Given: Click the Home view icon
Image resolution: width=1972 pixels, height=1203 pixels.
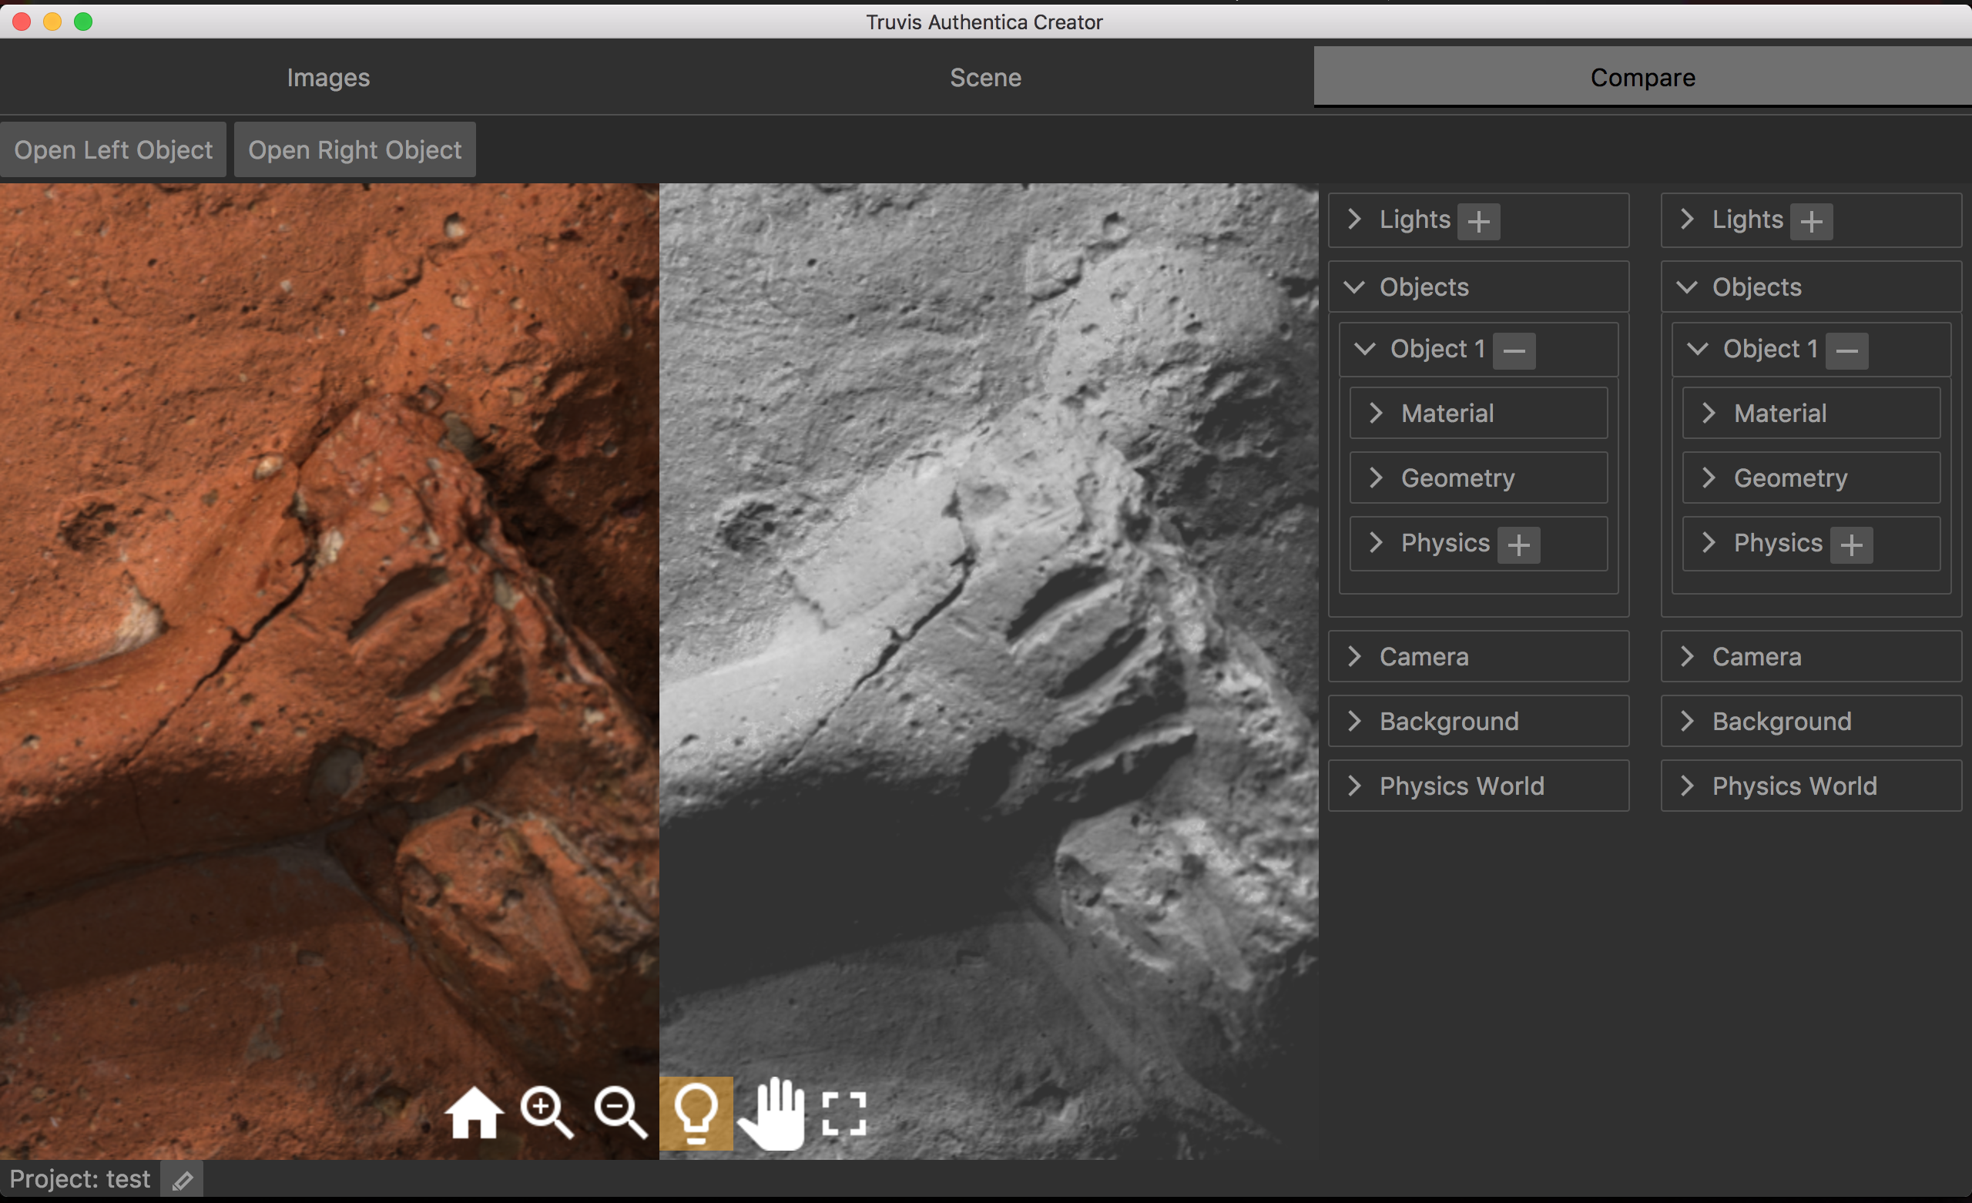Looking at the screenshot, I should tap(474, 1113).
